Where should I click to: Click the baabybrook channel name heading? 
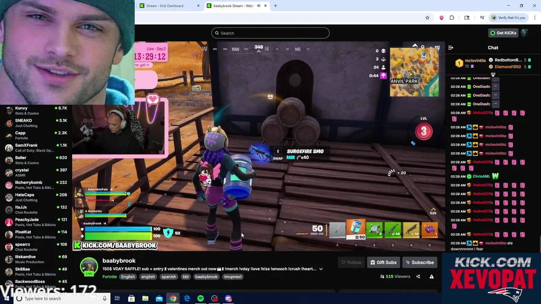tap(119, 261)
